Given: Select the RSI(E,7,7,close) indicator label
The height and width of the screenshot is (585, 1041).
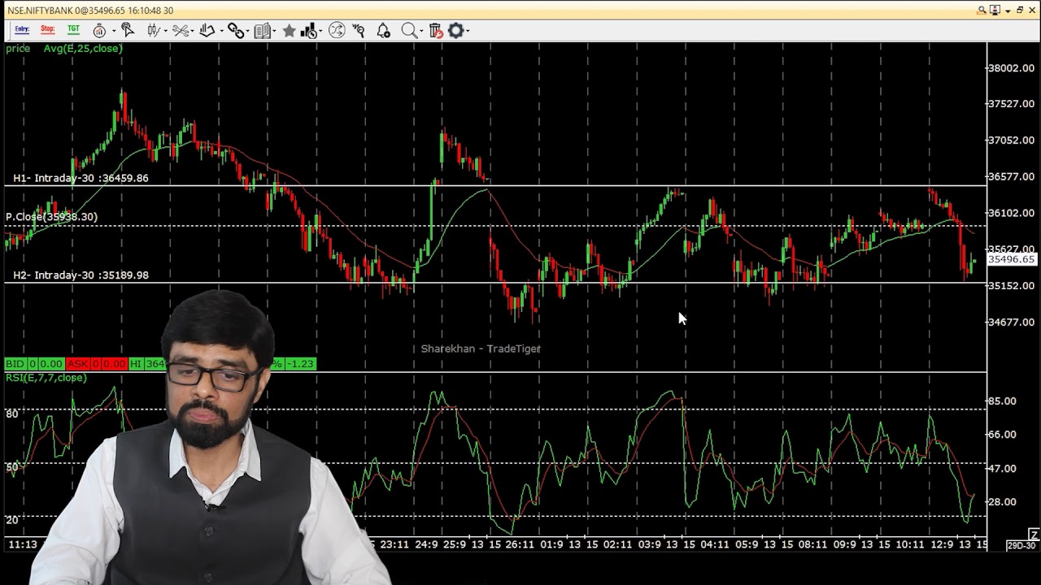Looking at the screenshot, I should click(x=46, y=378).
